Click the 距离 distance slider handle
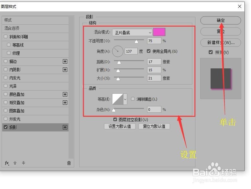The height and width of the screenshot is (189, 251). click(x=119, y=62)
